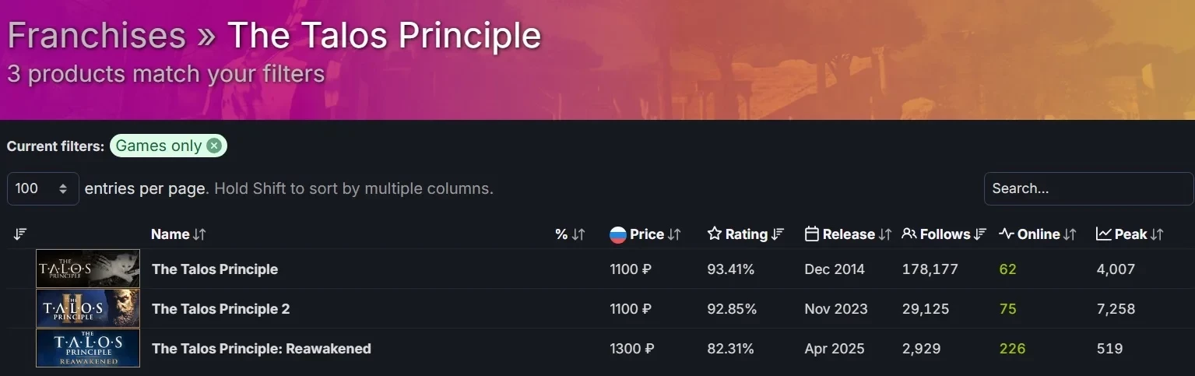The image size is (1195, 376).
Task: Sort by Rating star column
Action: (745, 234)
